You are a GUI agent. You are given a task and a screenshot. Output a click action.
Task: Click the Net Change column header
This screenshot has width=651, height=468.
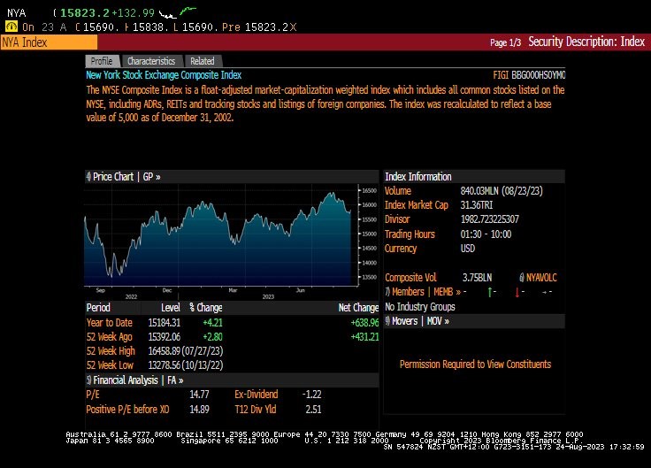click(358, 308)
